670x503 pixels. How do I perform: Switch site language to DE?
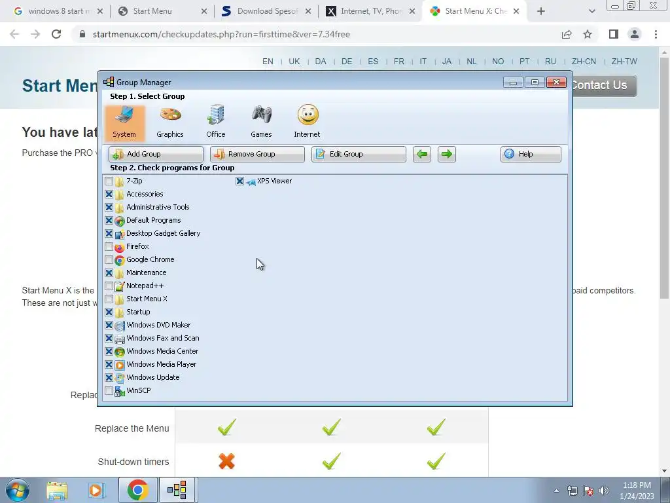(x=347, y=61)
